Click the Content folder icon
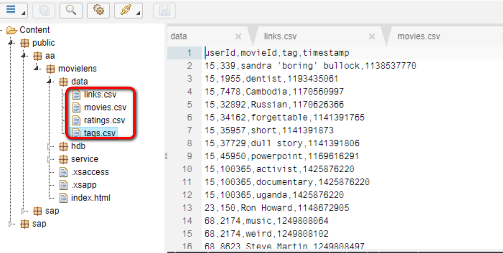Viewport: 503px width, 253px height. click(12, 31)
